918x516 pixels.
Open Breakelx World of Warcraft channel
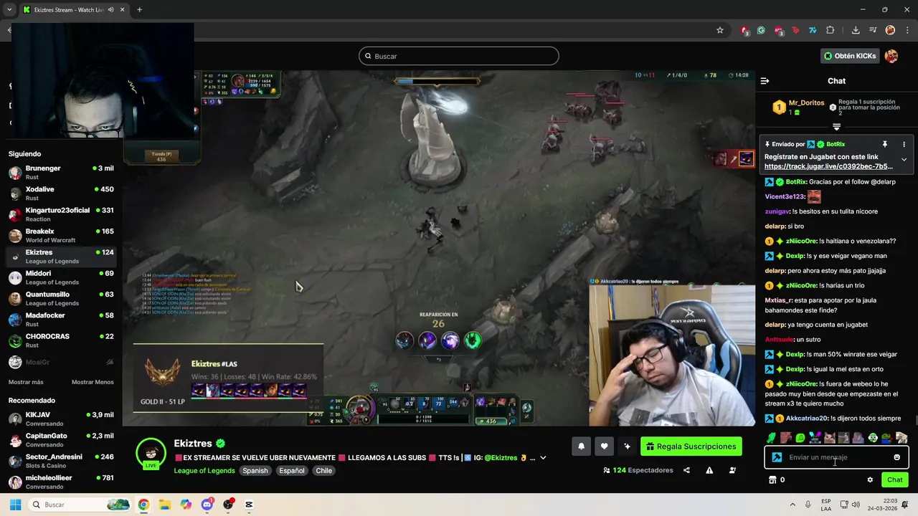click(61, 236)
